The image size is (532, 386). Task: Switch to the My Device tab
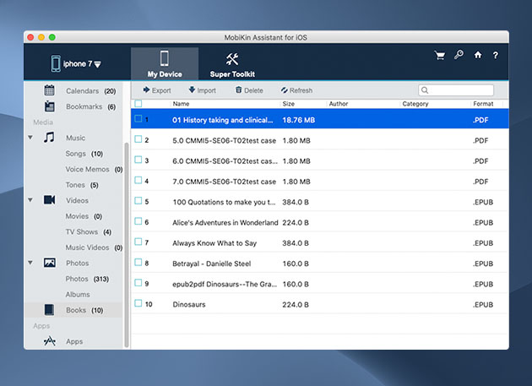click(165, 64)
